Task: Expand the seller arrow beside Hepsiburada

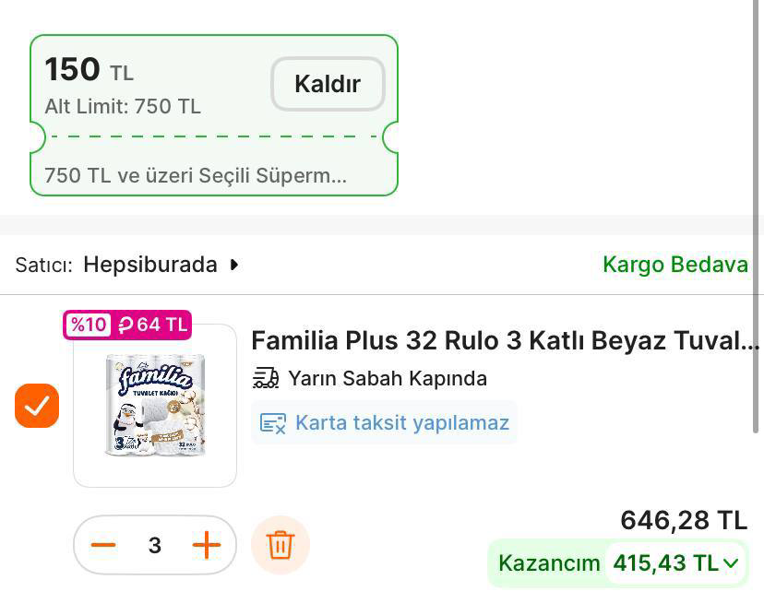Action: tap(234, 265)
